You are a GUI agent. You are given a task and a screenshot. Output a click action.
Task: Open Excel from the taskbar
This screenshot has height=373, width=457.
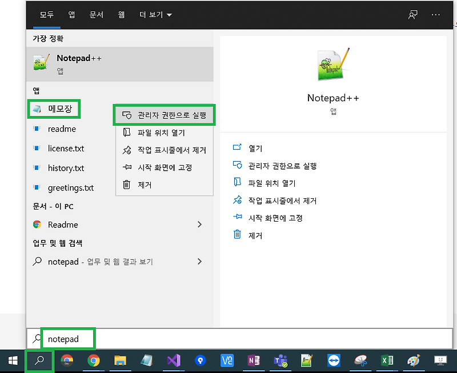point(387,360)
